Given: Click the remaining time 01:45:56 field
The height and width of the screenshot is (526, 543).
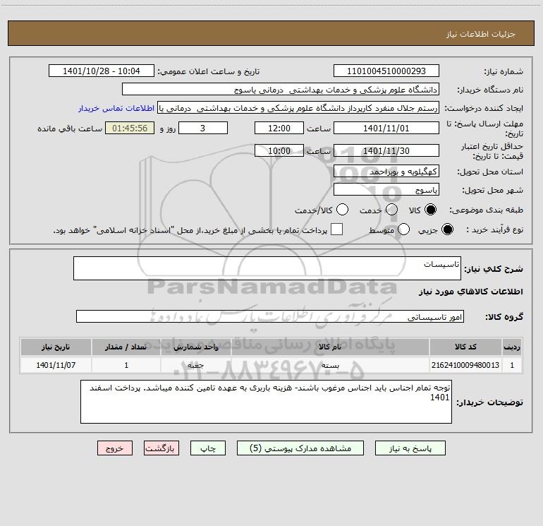Looking at the screenshot, I should 130,128.
